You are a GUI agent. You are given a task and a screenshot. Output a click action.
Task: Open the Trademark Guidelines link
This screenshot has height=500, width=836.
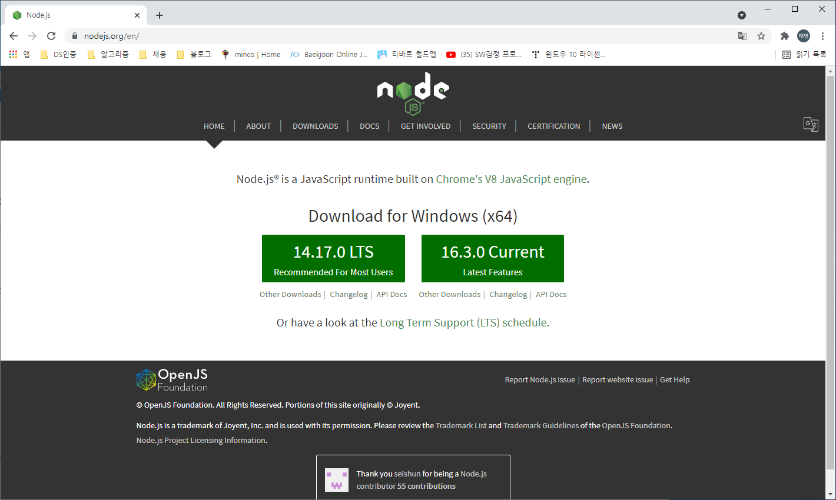[541, 425]
